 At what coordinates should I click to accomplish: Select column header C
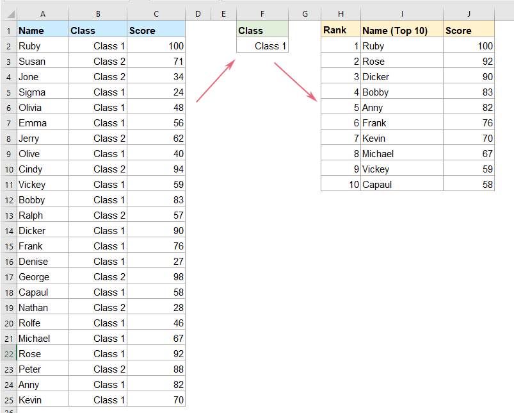(156, 13)
